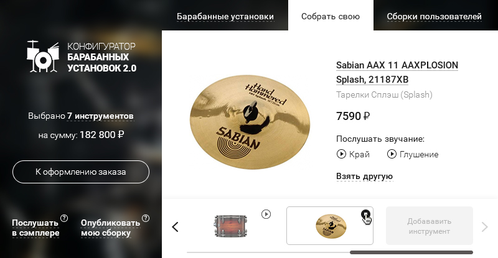Stop playback on the cymbal thumbnail

tap(365, 214)
